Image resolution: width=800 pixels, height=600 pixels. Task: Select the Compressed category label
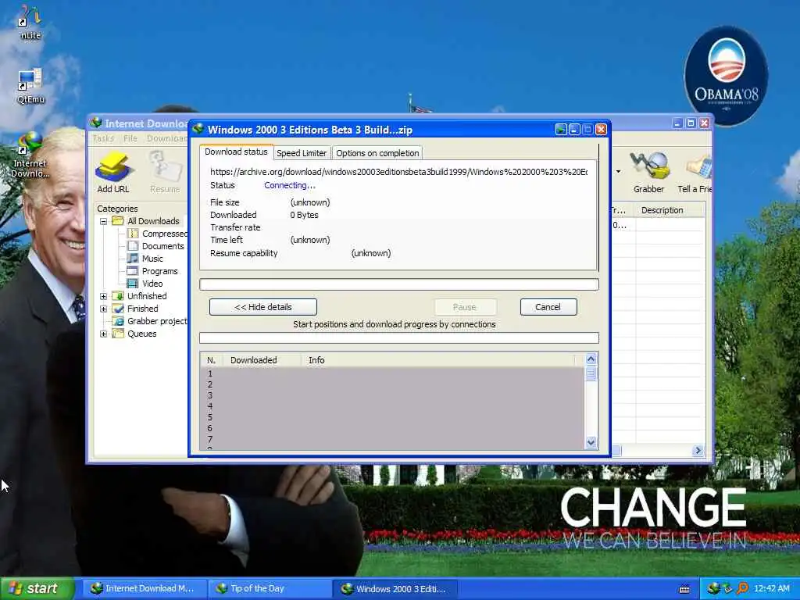point(164,234)
